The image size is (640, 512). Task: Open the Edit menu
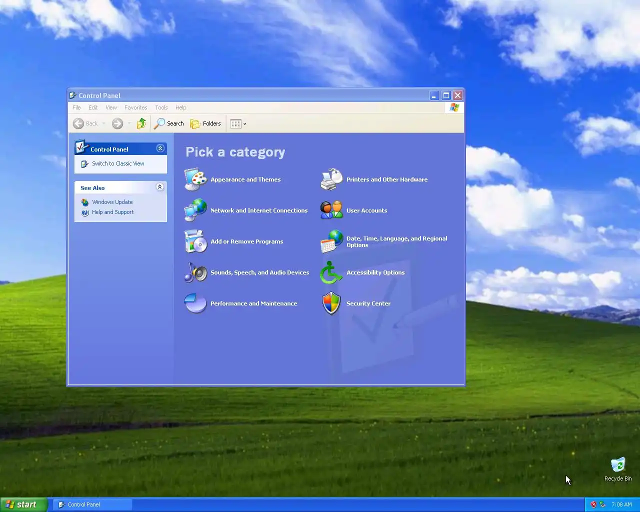click(93, 107)
